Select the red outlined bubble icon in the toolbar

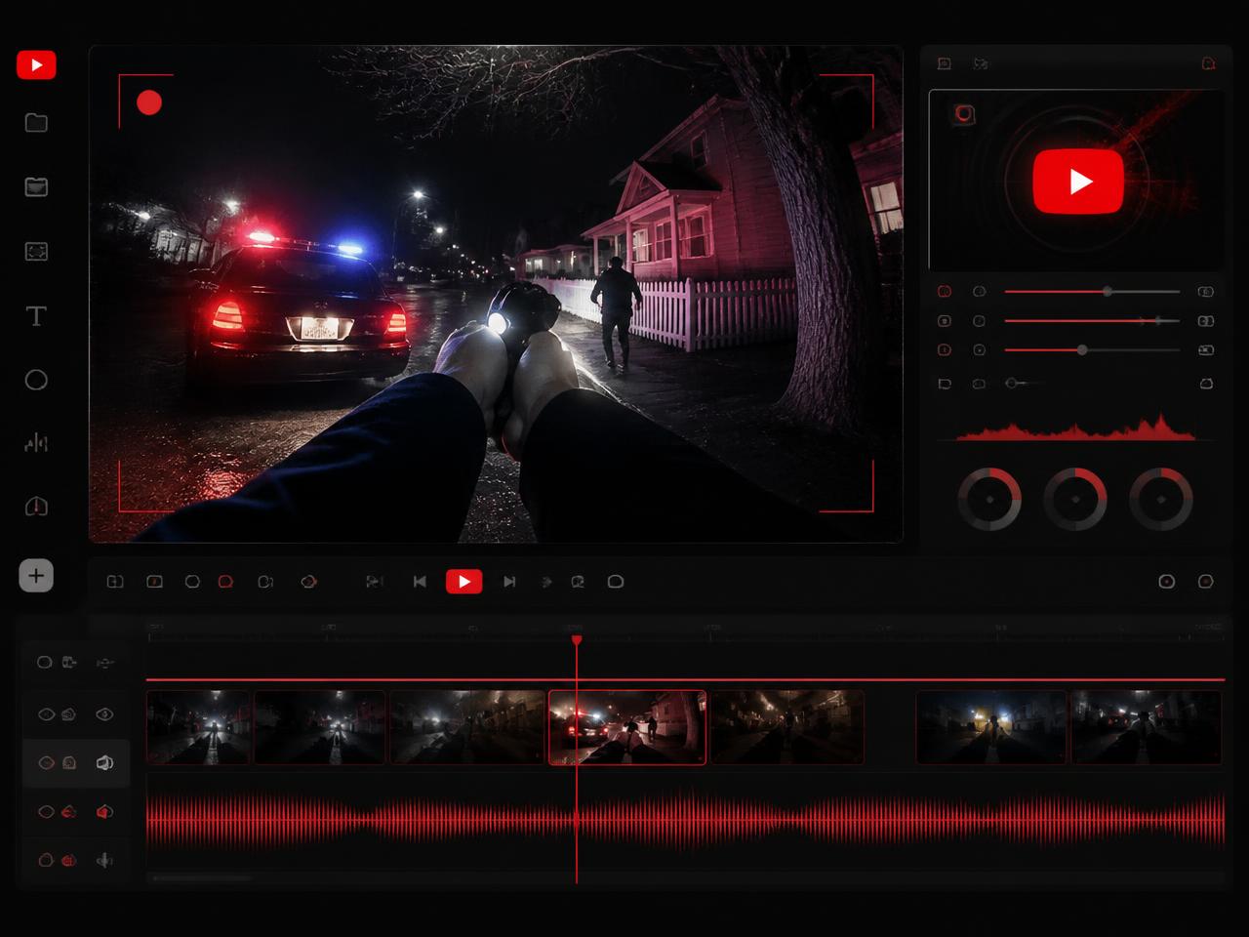[226, 582]
